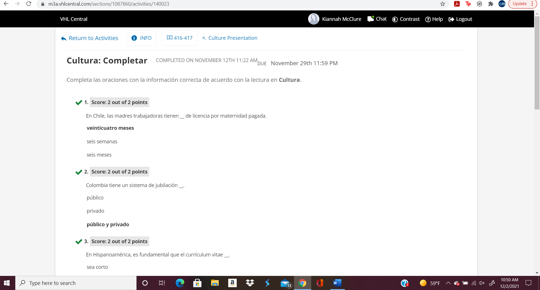Viewport: 540px width, 290px height.
Task: Open Kiannah McClure profile avatar
Action: point(313,19)
